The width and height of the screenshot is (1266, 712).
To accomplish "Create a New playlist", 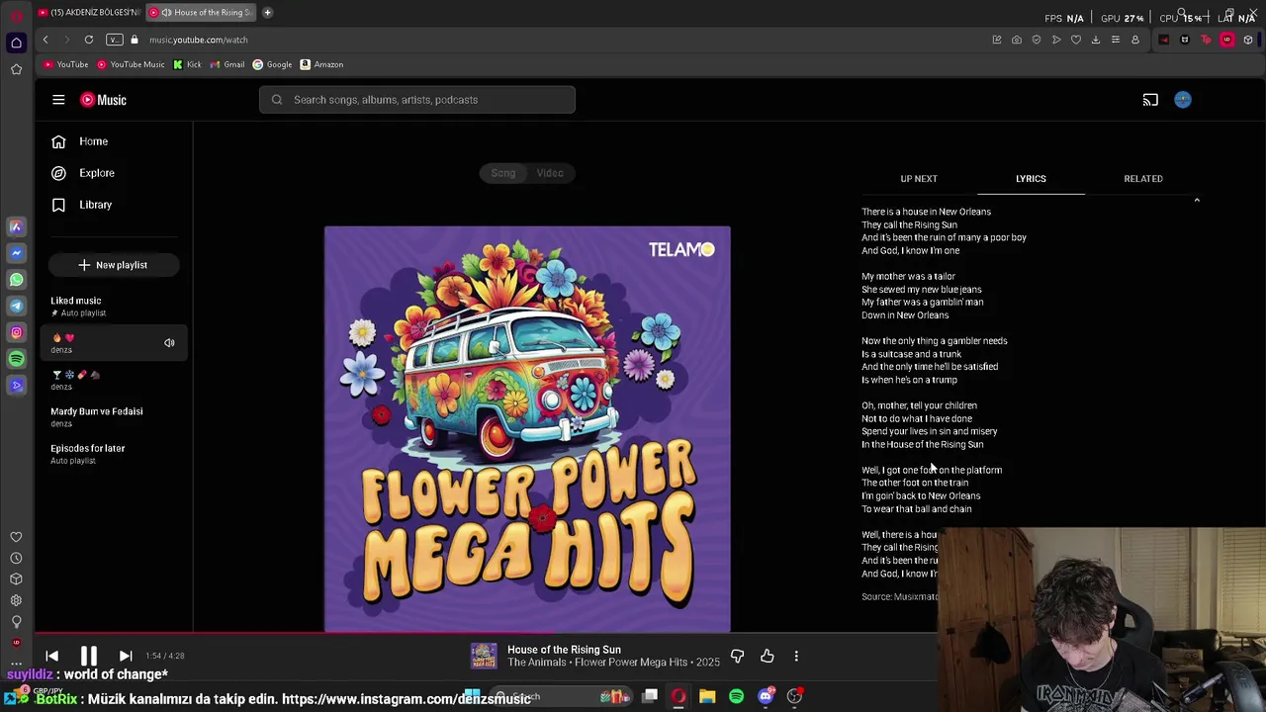I will tap(113, 265).
